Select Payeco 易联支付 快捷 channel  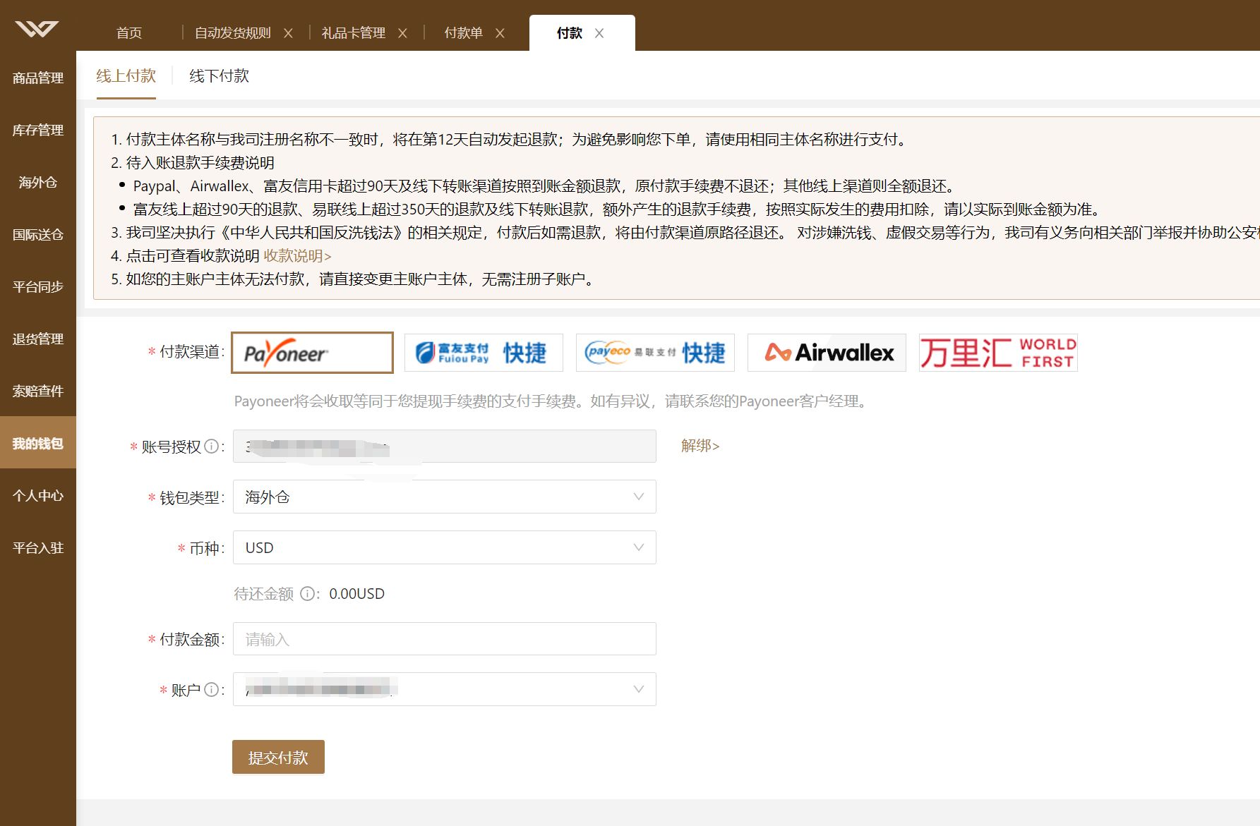(655, 353)
